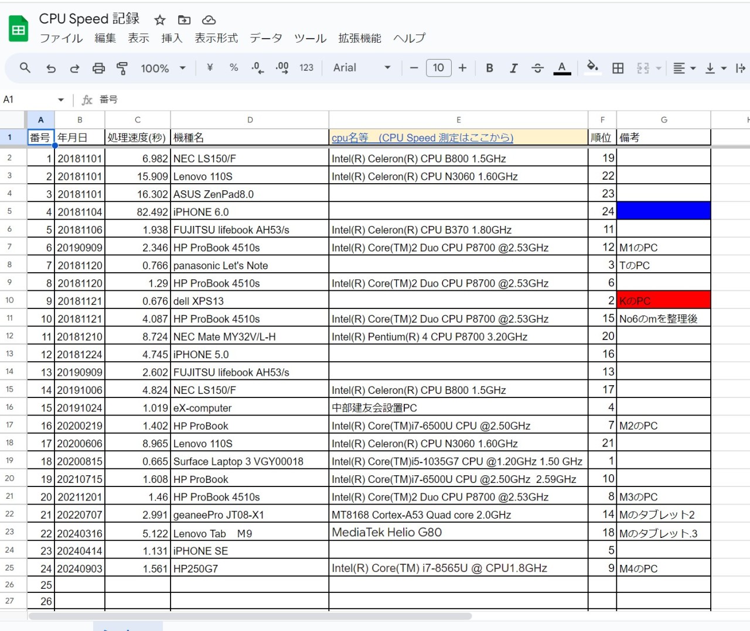Click the cell fill color bucket icon

point(592,67)
